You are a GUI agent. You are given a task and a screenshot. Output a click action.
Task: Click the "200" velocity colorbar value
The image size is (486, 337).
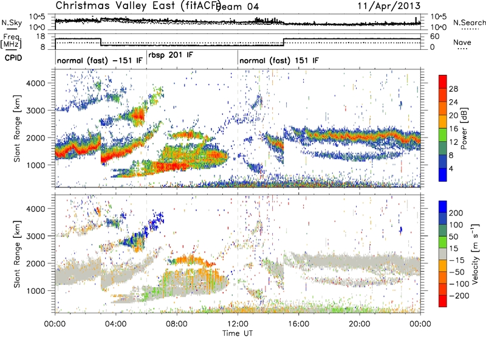(x=456, y=213)
